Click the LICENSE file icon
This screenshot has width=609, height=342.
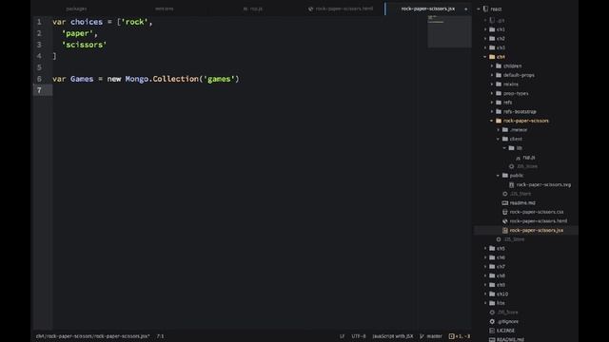(x=492, y=331)
